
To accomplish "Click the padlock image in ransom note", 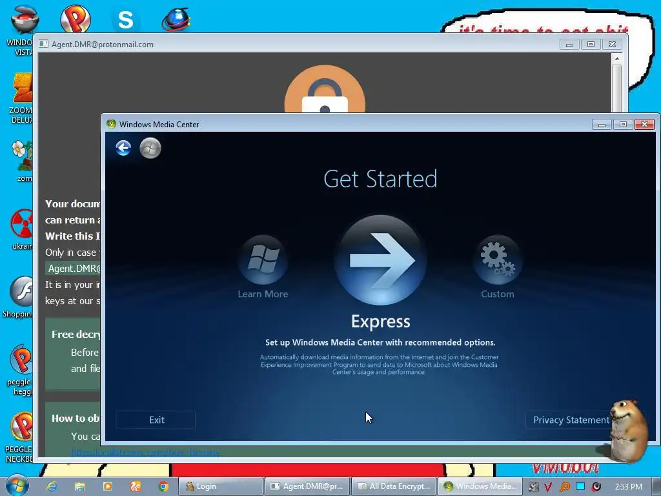I will point(325,89).
